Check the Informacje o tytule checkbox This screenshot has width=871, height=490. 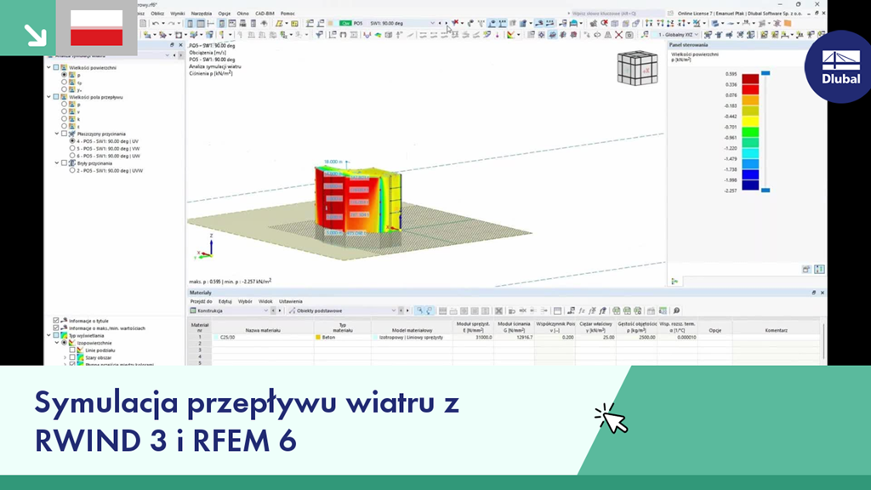(x=55, y=321)
